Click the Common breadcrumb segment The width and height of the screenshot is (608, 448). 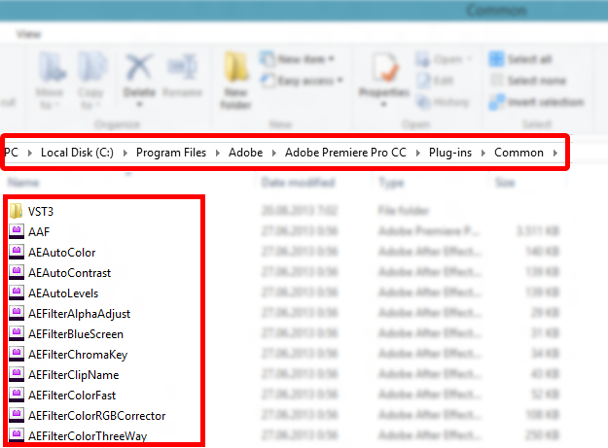click(519, 153)
